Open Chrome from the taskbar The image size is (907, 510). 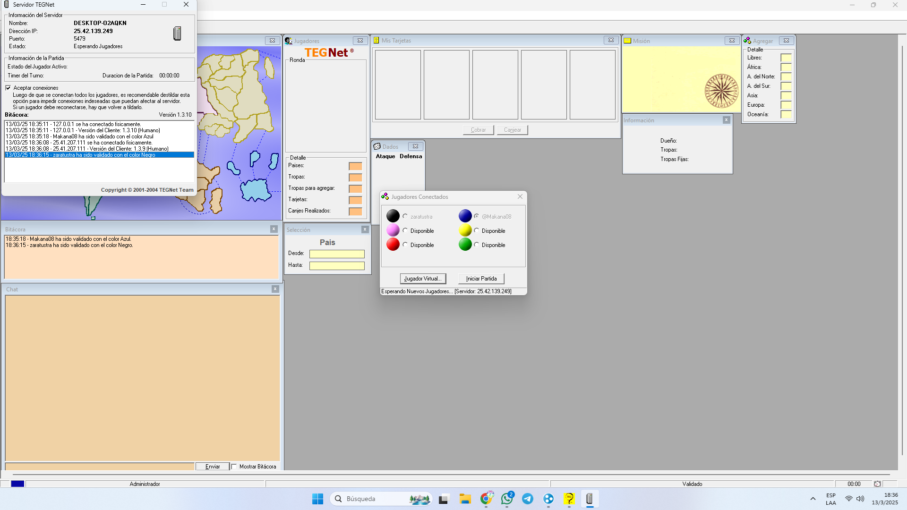pos(486,499)
